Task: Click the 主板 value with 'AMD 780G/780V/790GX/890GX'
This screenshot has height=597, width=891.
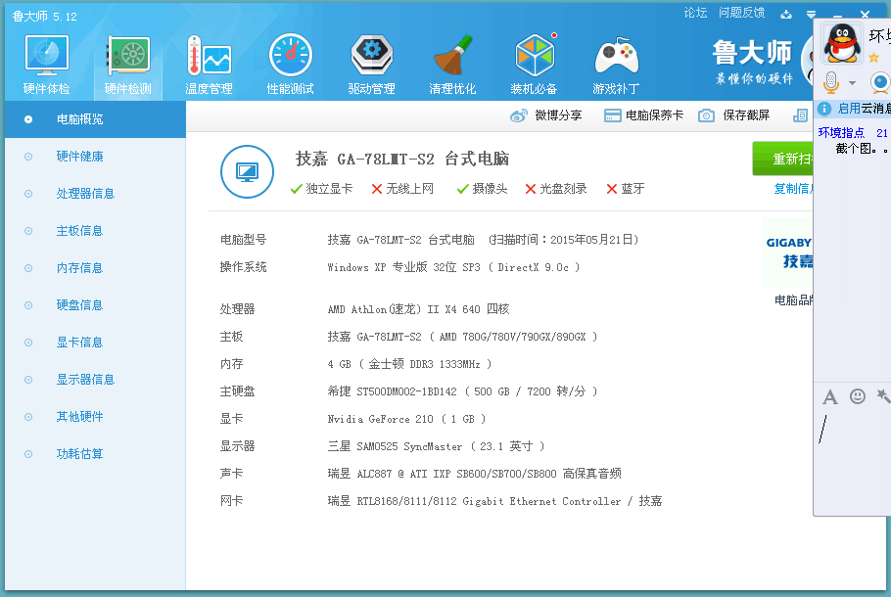Action: pos(462,337)
